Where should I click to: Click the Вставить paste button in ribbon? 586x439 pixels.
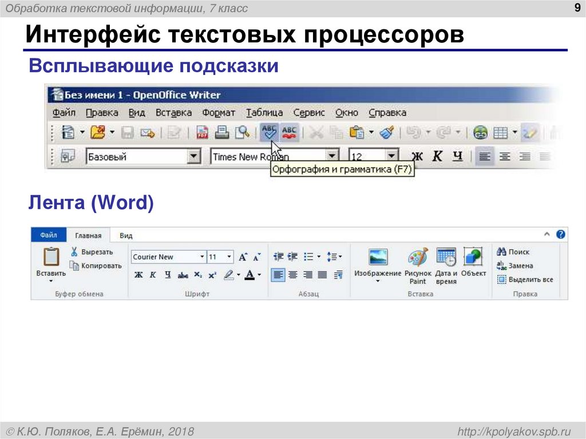[x=51, y=264]
